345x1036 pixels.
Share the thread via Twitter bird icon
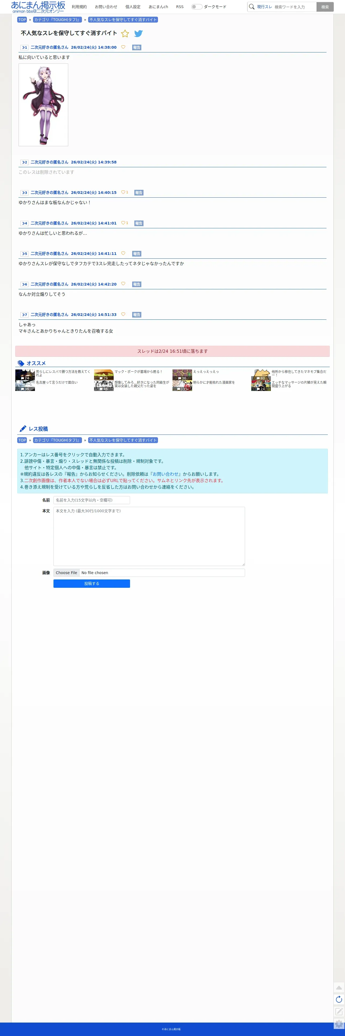[x=138, y=33]
